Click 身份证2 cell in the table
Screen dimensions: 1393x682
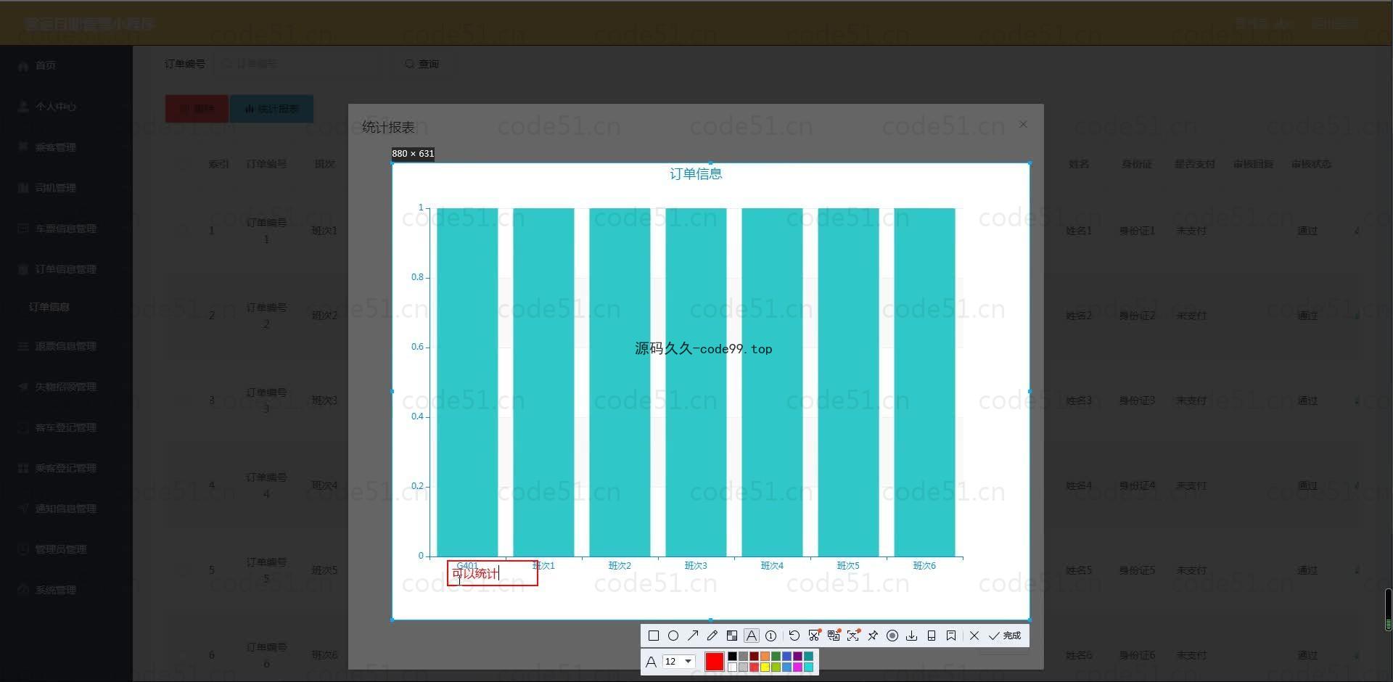1137,316
